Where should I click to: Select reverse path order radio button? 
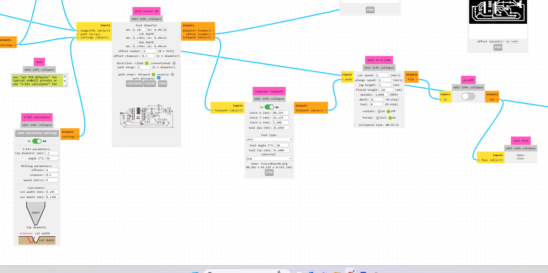click(173, 75)
